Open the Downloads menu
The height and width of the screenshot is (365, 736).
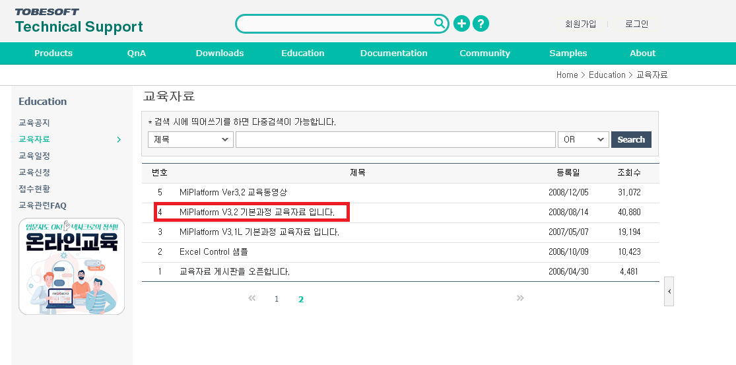220,53
